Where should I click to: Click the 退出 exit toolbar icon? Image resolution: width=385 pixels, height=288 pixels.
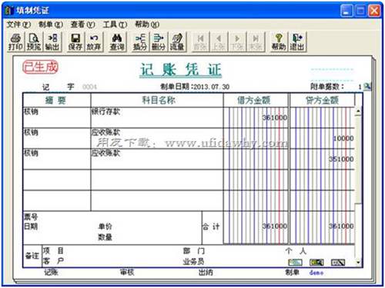297,41
